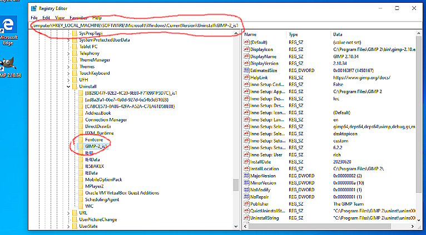The width and height of the screenshot is (426, 235).
Task: Click the Publisher string value icon
Action: point(246,203)
